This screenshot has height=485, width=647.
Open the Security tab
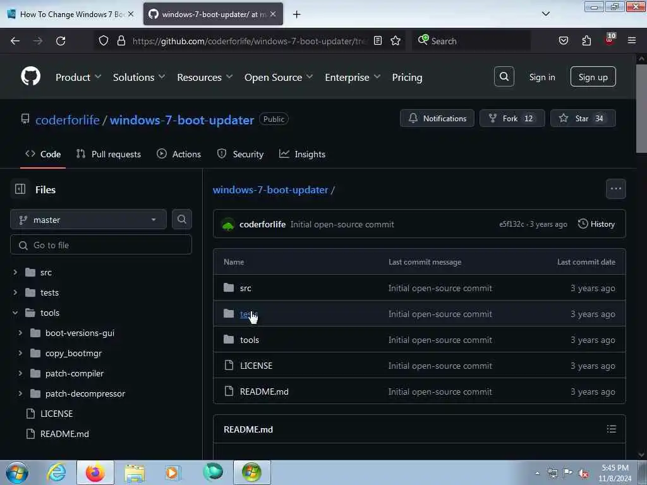(x=240, y=154)
